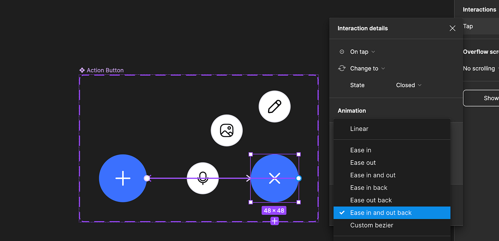Select the pencil edit action button icon
Image resolution: width=499 pixels, height=241 pixels.
tap(274, 106)
